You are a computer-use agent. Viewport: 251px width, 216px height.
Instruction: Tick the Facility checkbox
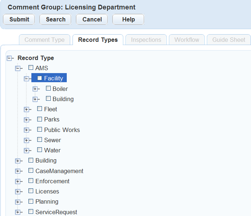[x=40, y=78]
